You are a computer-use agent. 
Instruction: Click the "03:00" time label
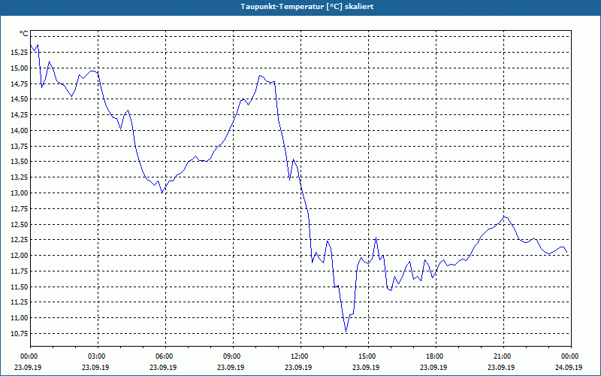[96, 356]
